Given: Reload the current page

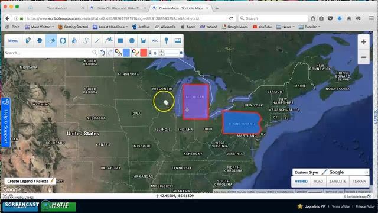Looking at the screenshot, I should pos(231,18).
